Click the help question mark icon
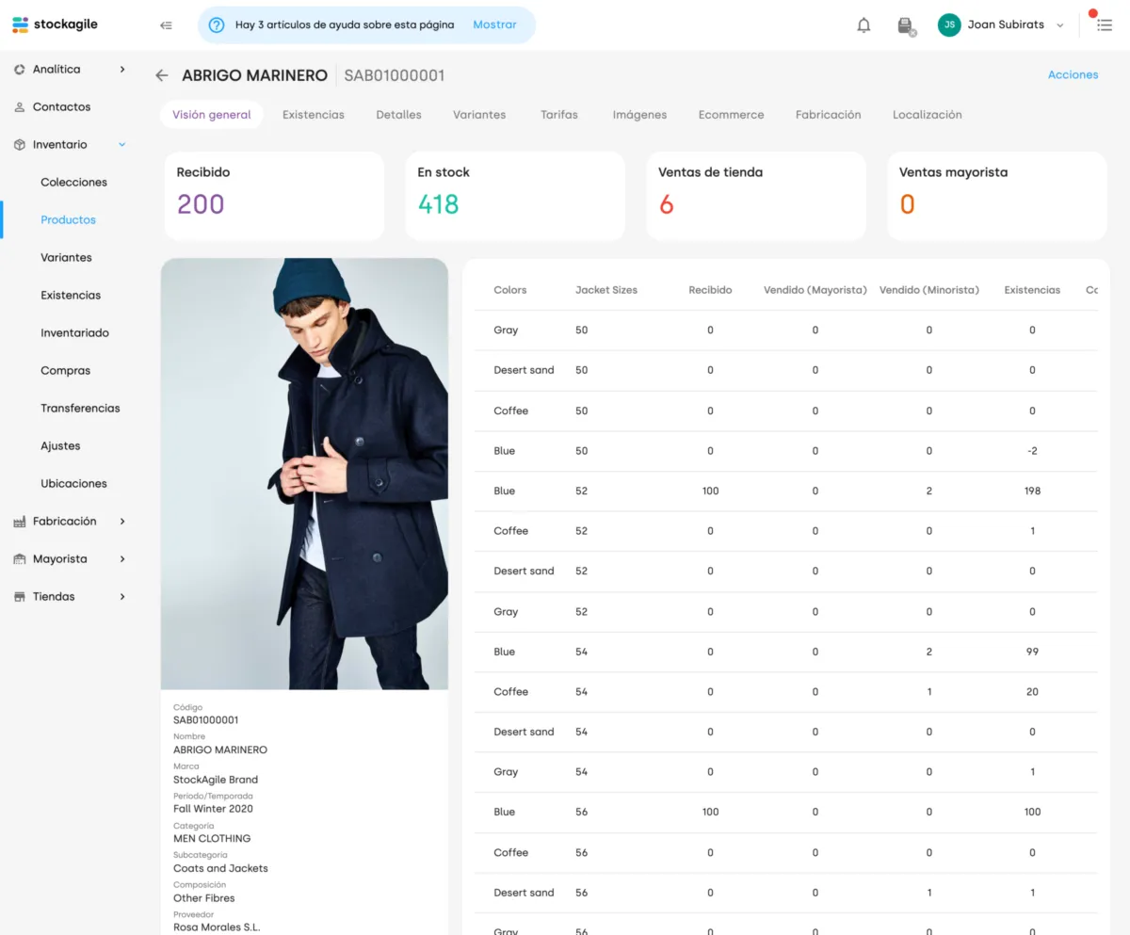 coord(217,25)
